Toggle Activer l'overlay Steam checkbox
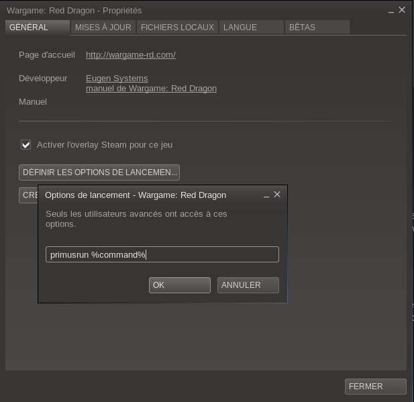414x402 pixels. 26,145
